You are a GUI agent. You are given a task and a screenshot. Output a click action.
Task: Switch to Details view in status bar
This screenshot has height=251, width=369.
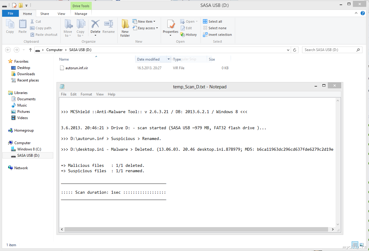click(x=355, y=245)
